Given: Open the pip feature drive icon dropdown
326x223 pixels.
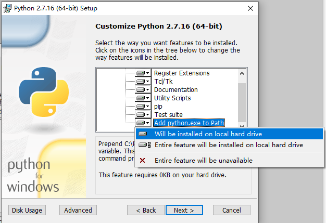Looking at the screenshot, I should [x=143, y=106].
